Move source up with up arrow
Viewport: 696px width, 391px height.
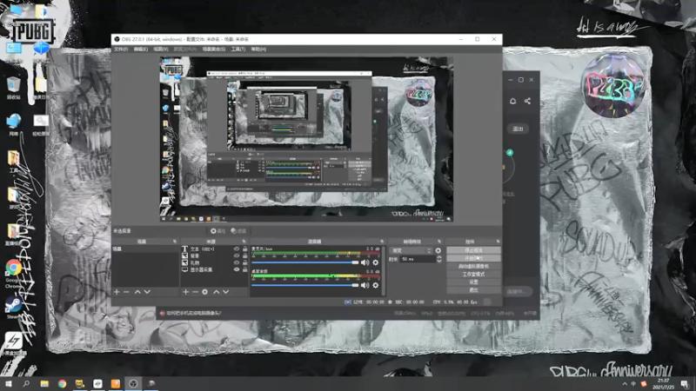coord(216,292)
